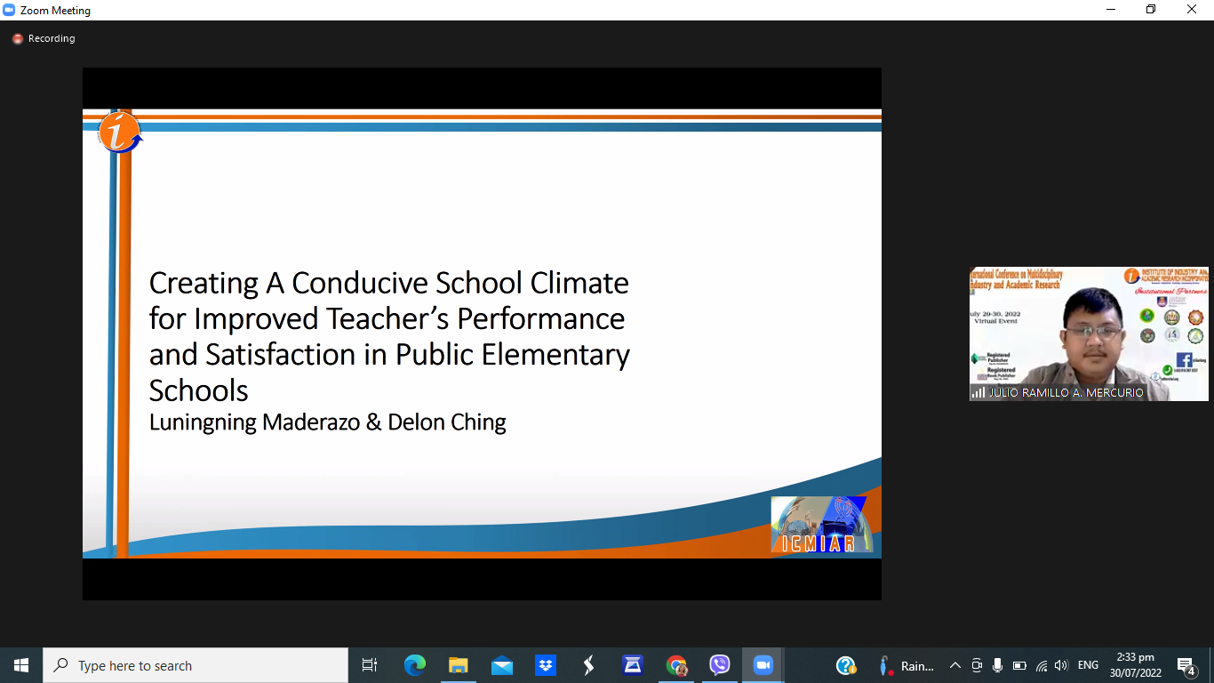Open the weather Rain widget
Viewport: 1214px width, 683px height.
pyautogui.click(x=907, y=665)
